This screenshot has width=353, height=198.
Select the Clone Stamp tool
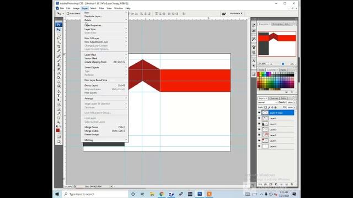(x=59, y=65)
